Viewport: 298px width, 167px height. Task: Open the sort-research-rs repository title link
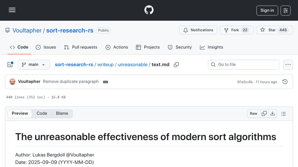70,30
